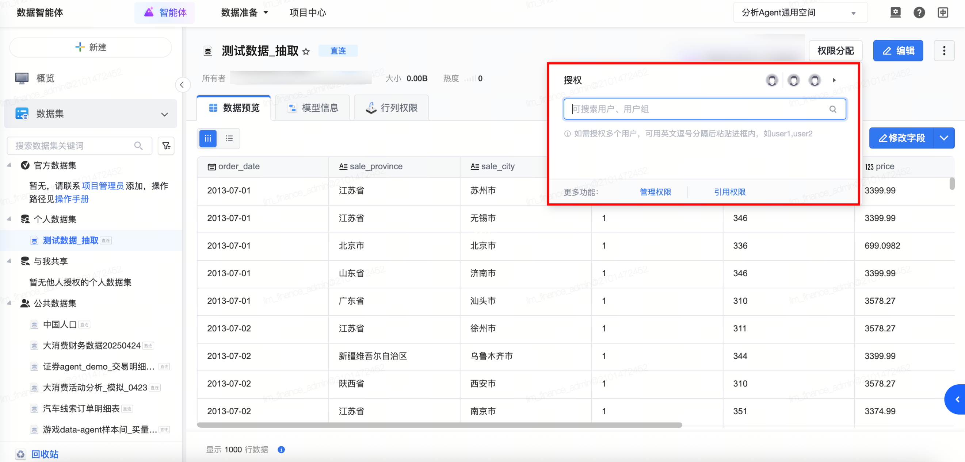The height and width of the screenshot is (462, 965).
Task: Switch to the 行列权限 tab
Action: tap(392, 108)
